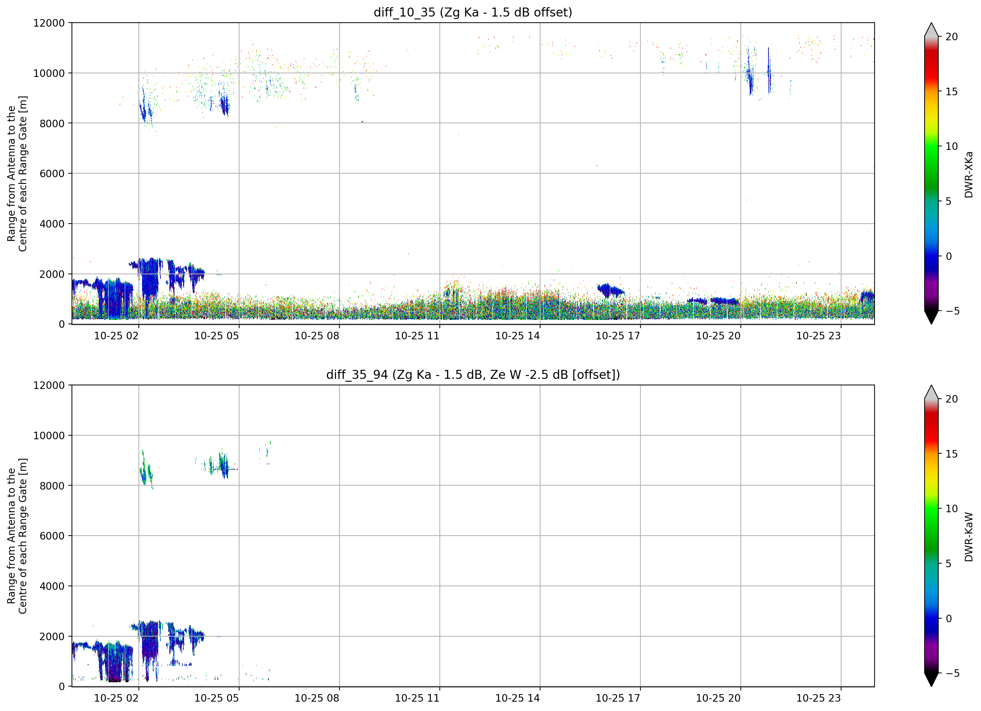Click the black lower arrow of the DWR-KaW colorbar
Viewport: 981px width, 711px height.
tap(931, 679)
